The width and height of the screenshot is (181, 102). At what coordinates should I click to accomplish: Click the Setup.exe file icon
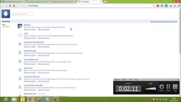[20, 26]
